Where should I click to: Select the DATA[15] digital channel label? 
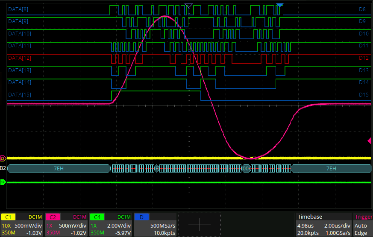point(20,94)
